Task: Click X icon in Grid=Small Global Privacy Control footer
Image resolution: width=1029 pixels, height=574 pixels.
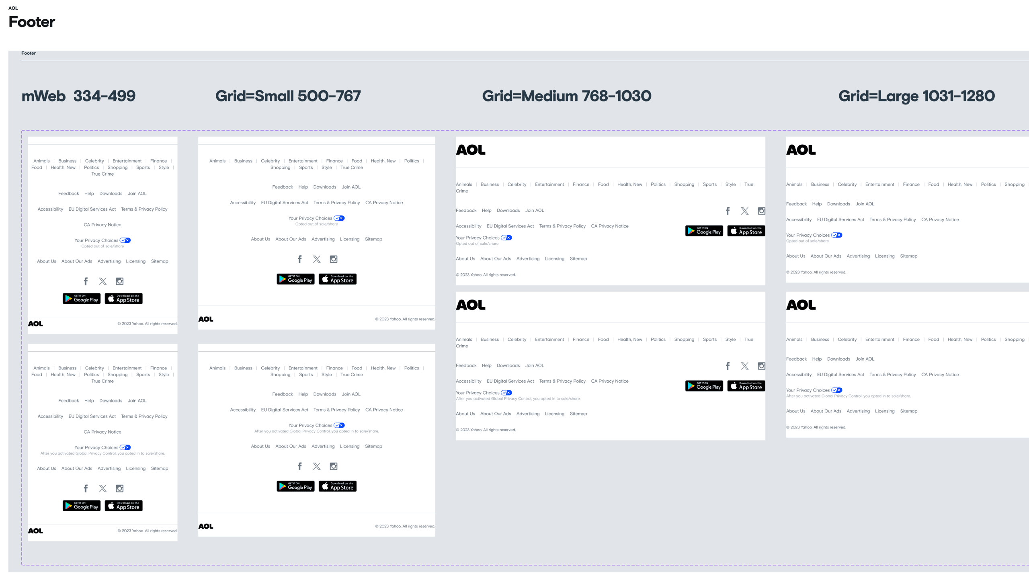Action: [317, 466]
